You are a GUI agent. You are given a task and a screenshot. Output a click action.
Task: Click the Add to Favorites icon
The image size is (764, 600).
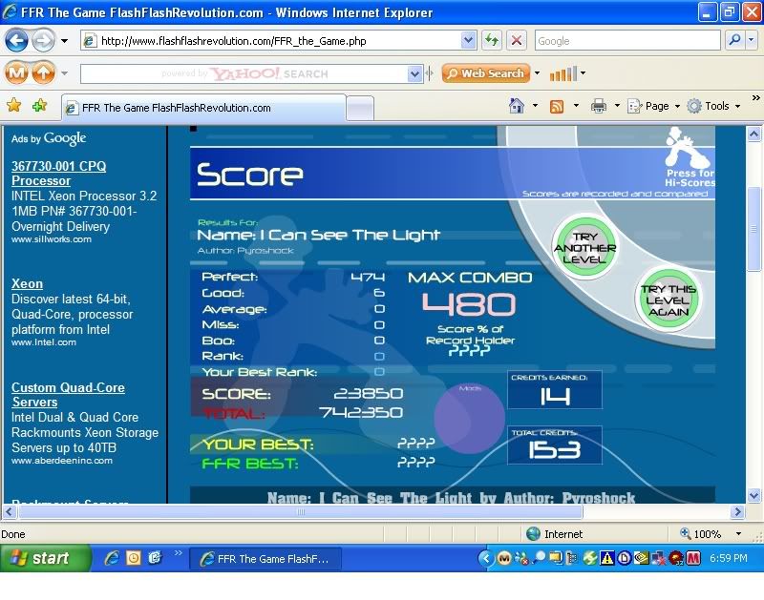pyautogui.click(x=39, y=106)
